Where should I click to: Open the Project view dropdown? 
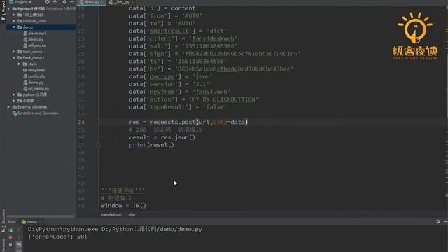23,2
